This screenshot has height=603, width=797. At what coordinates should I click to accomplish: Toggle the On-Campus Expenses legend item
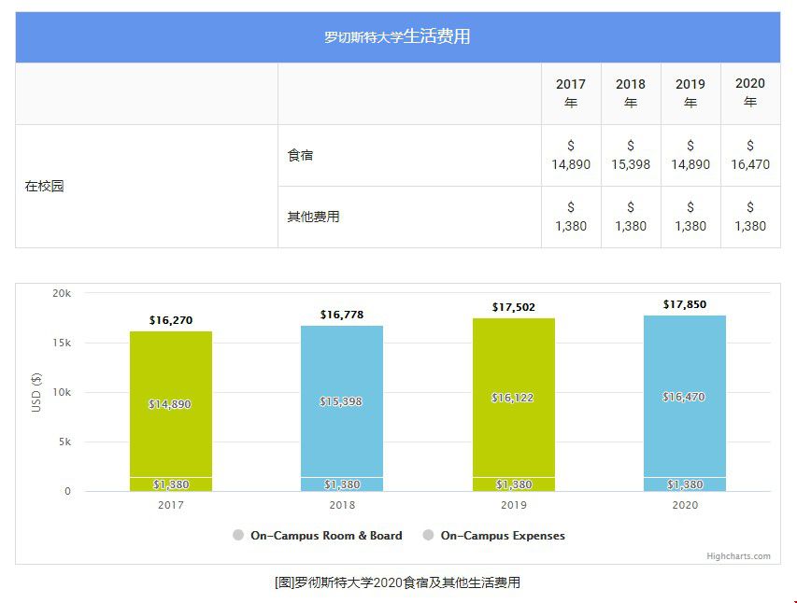tap(494, 536)
